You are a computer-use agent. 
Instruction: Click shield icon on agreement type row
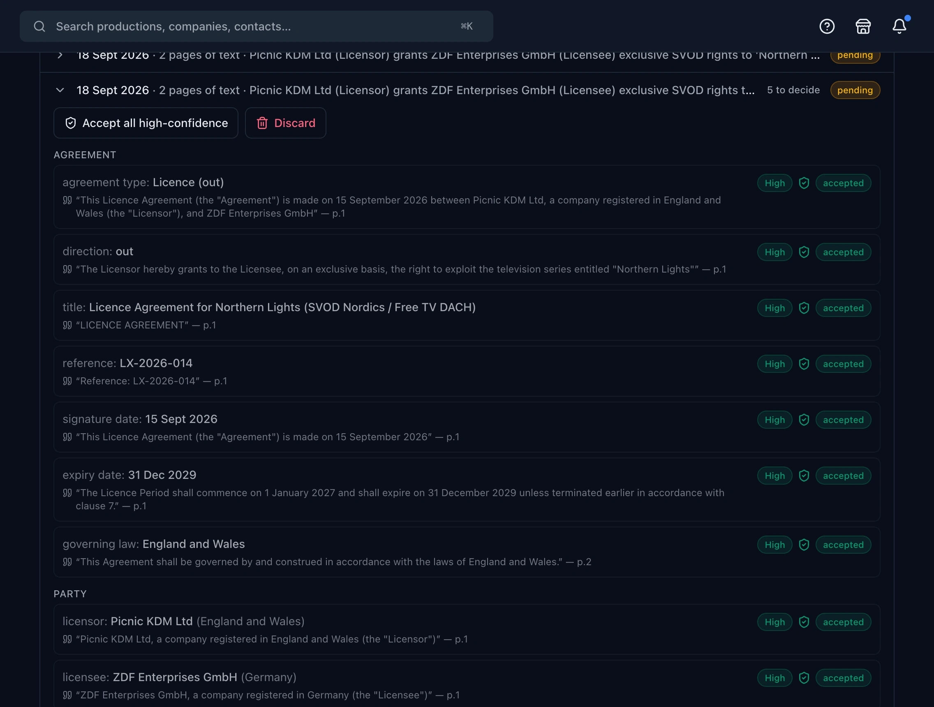coord(804,183)
